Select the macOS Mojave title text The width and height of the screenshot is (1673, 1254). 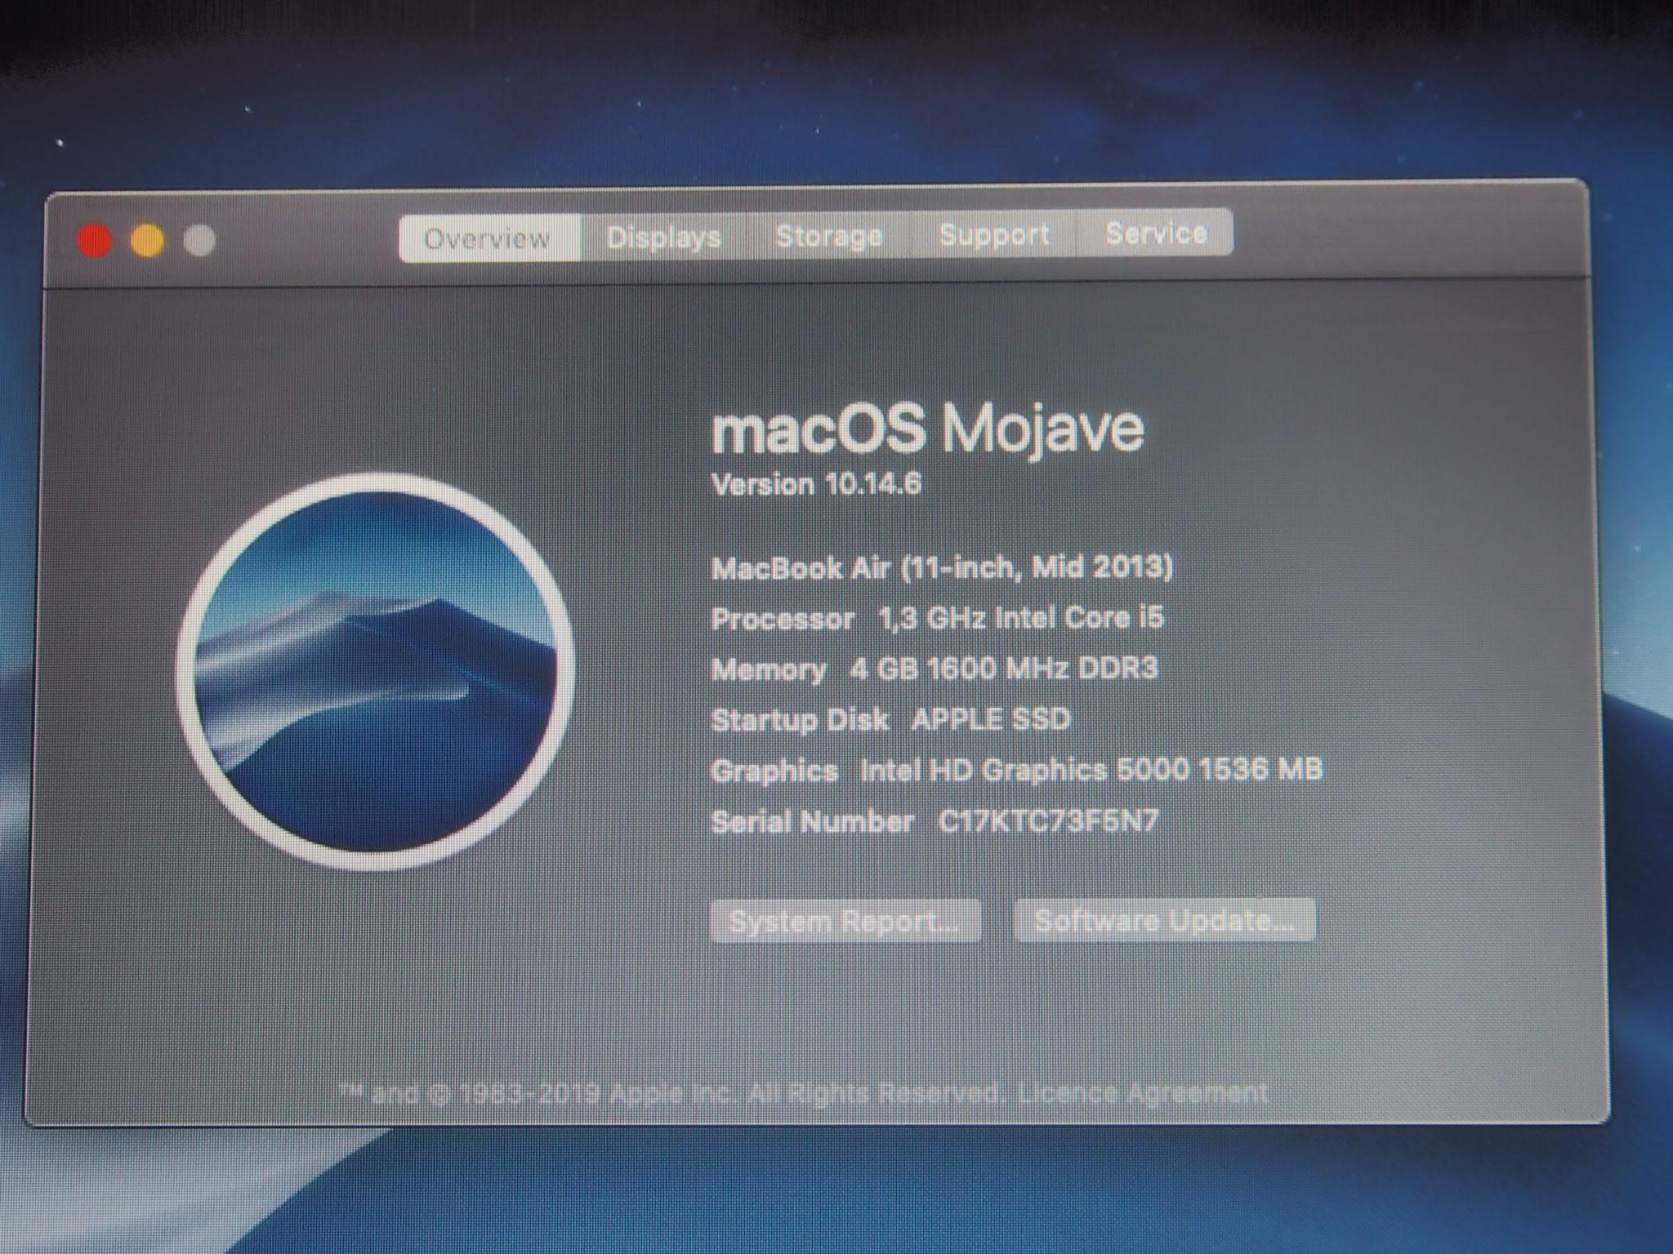pyautogui.click(x=927, y=430)
